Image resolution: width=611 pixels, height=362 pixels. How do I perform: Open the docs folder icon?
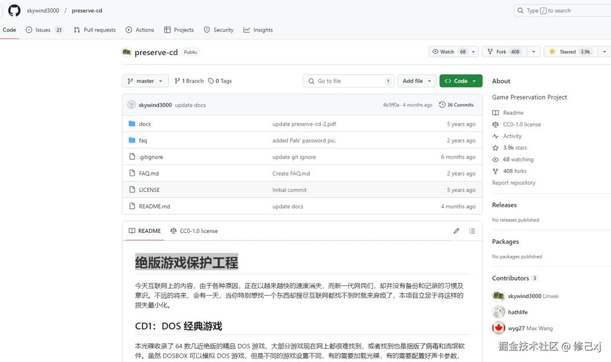click(x=132, y=124)
